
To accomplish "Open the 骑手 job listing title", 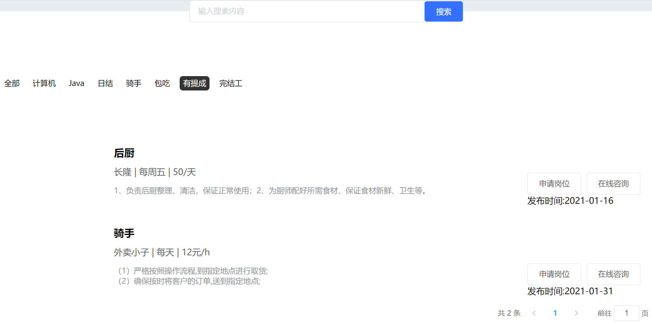I will tap(124, 233).
